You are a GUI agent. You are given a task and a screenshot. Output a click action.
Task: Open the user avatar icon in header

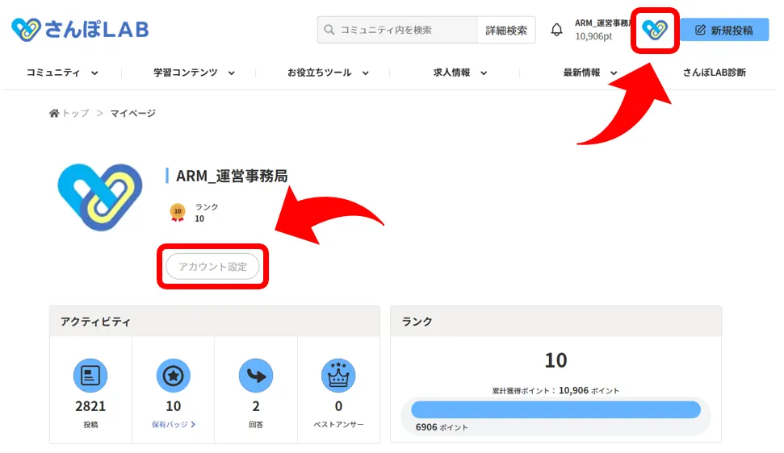654,31
